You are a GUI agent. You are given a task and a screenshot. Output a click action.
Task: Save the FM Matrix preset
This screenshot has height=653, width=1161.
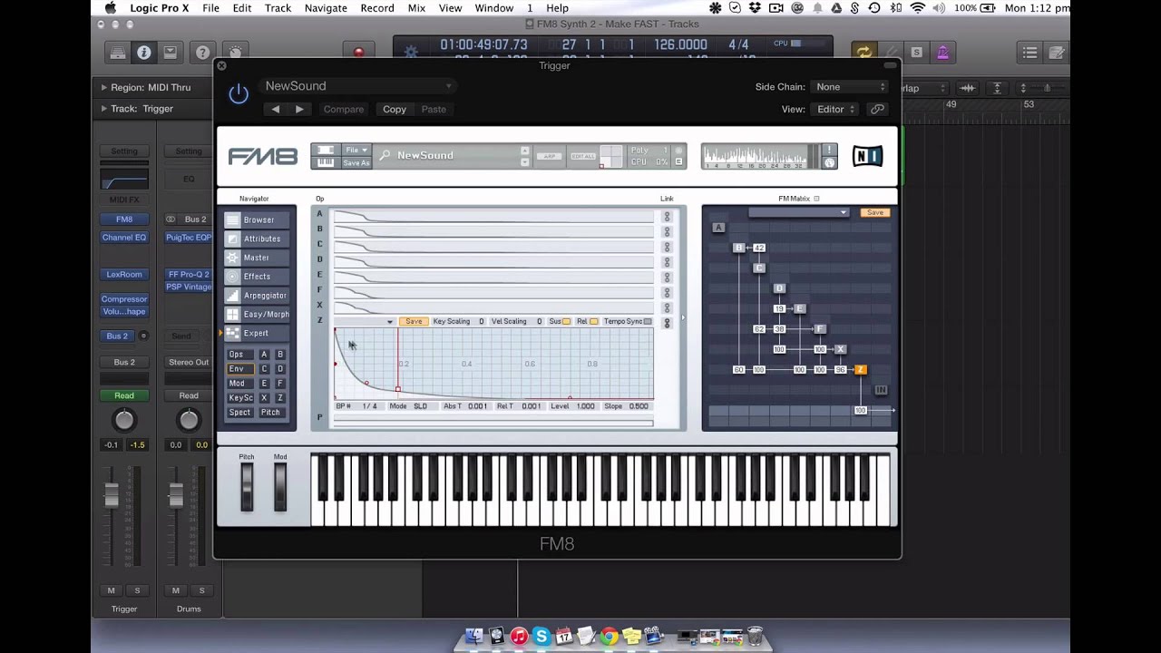coord(875,212)
